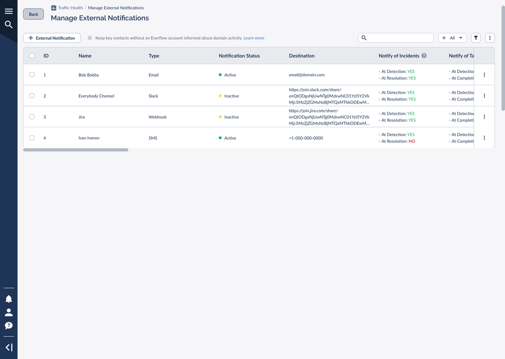
Task: Click Active status for Ivan Ivanov
Action: [228, 138]
